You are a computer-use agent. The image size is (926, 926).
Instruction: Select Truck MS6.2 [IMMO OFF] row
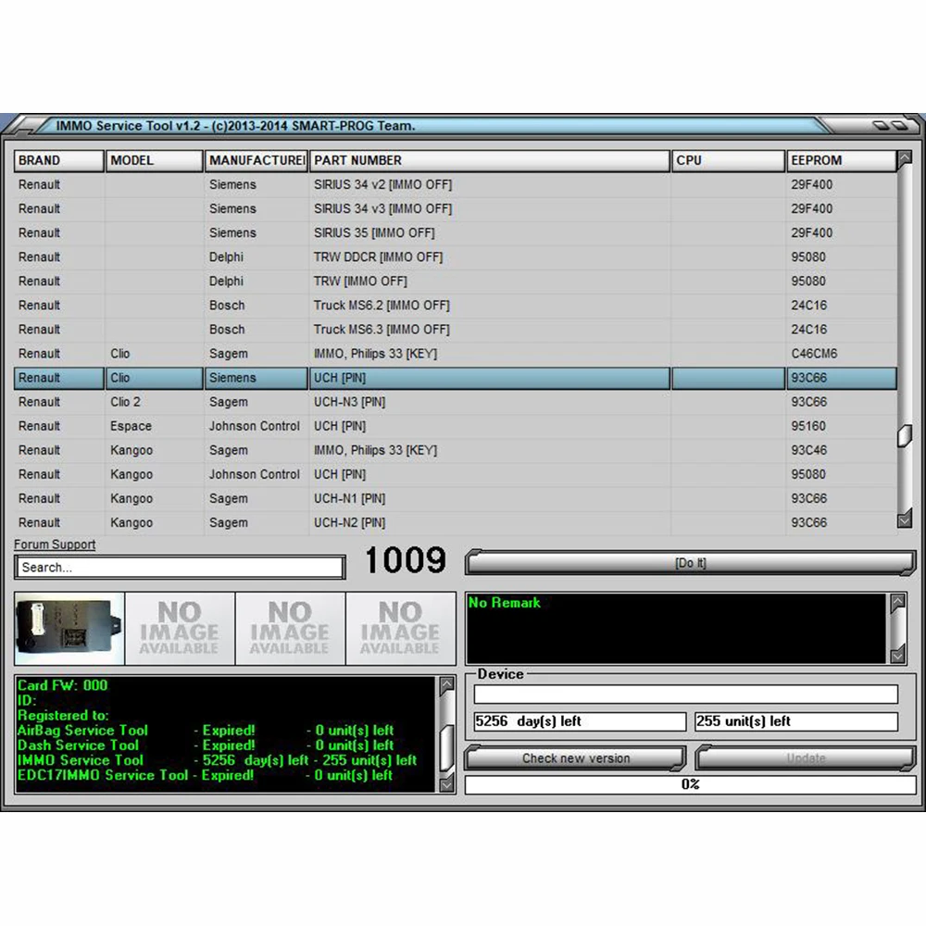coord(455,306)
